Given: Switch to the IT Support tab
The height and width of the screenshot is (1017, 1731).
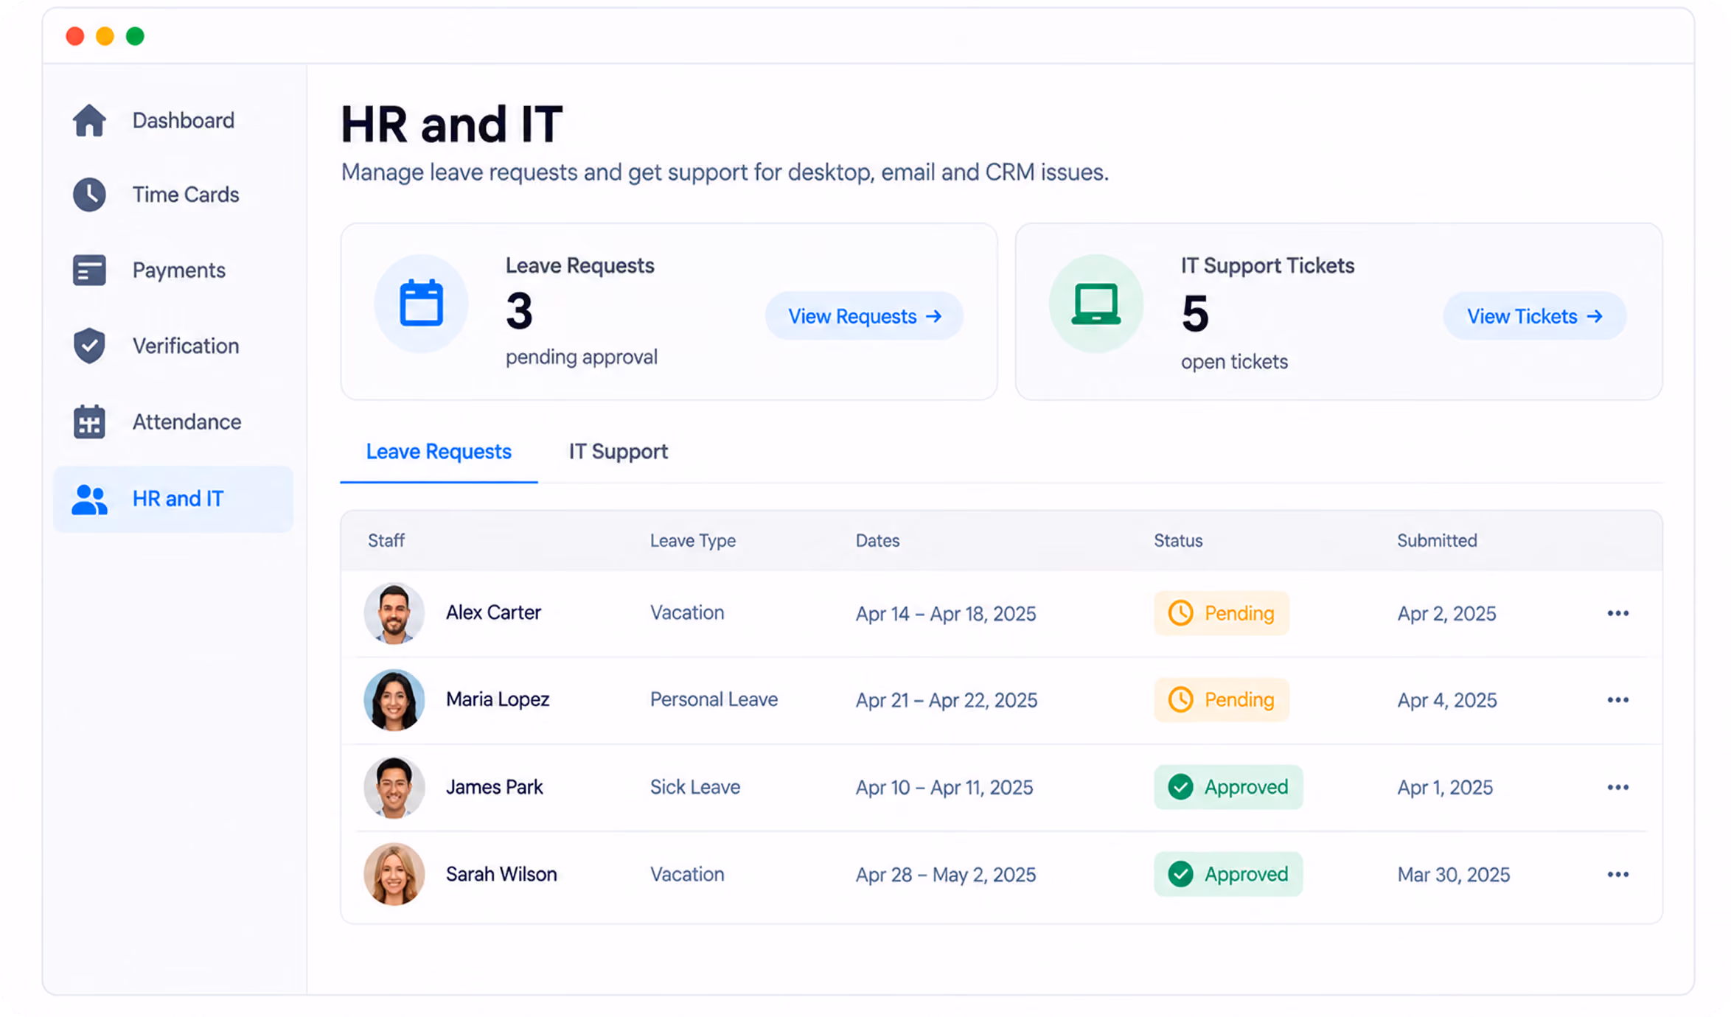Looking at the screenshot, I should 618,452.
